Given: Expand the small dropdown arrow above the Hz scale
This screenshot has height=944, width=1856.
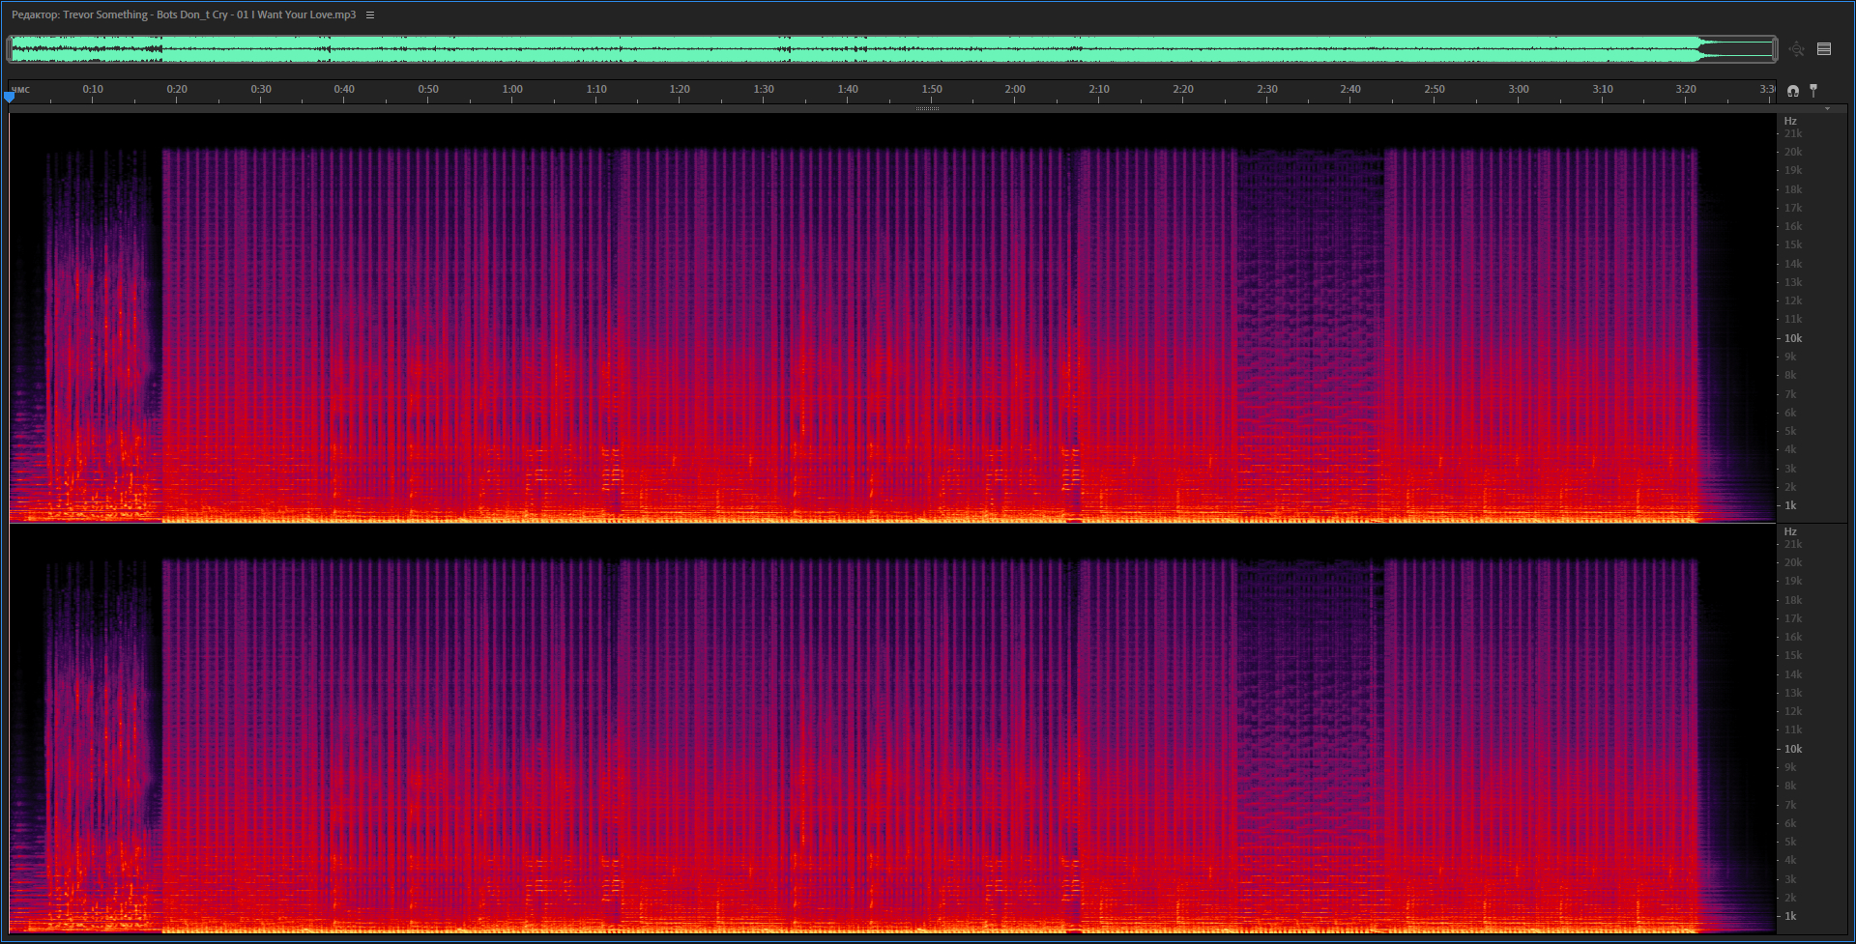Looking at the screenshot, I should (x=1827, y=109).
